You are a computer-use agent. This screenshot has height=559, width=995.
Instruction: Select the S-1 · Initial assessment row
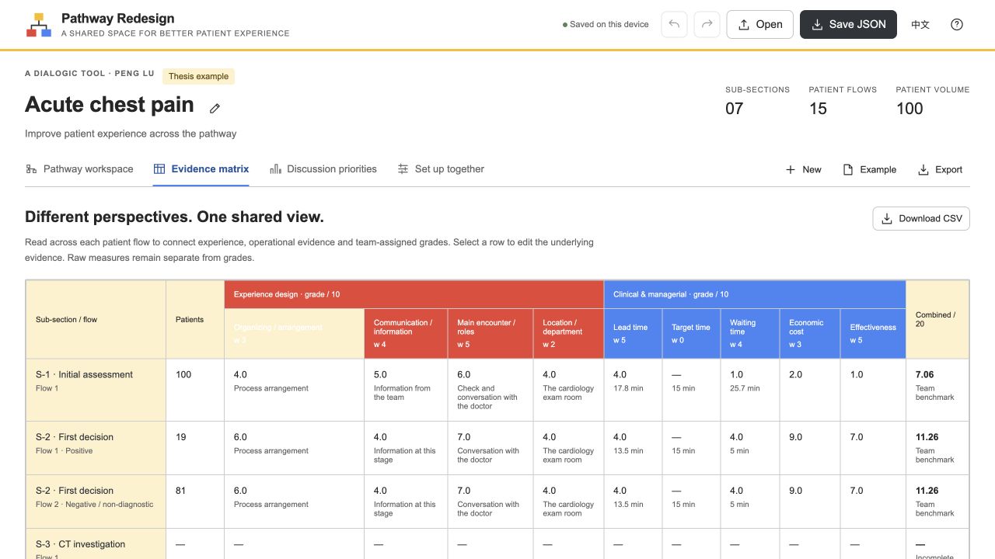tap(497, 390)
